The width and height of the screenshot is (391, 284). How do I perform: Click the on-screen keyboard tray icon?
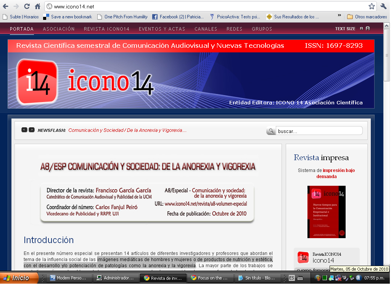coord(300,278)
